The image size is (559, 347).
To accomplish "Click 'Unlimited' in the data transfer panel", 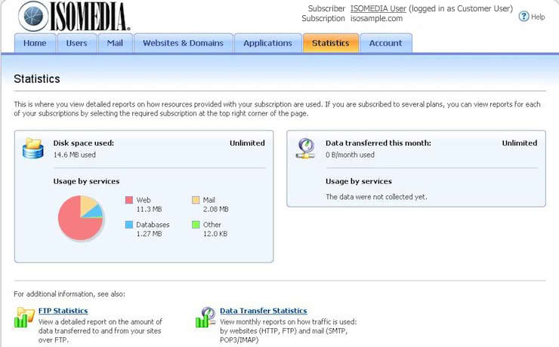I will pos(520,143).
